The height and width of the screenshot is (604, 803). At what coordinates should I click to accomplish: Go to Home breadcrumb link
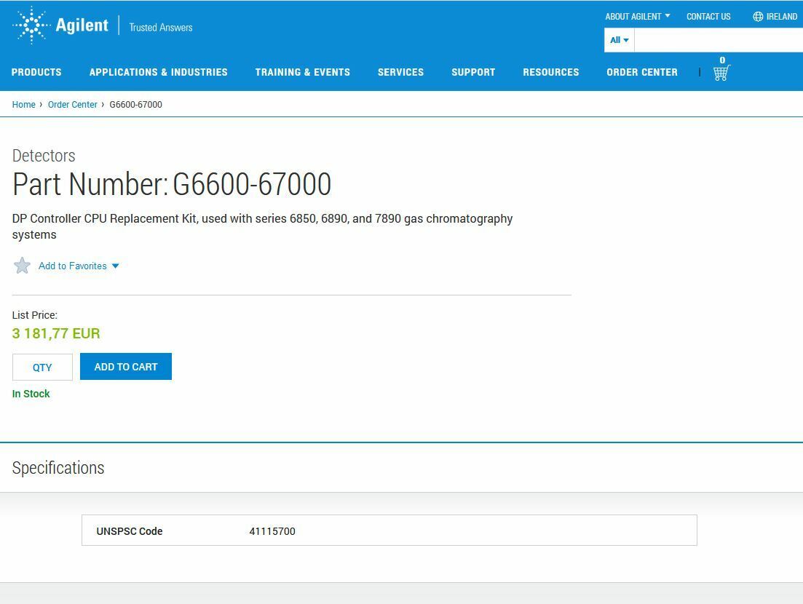[x=23, y=105]
